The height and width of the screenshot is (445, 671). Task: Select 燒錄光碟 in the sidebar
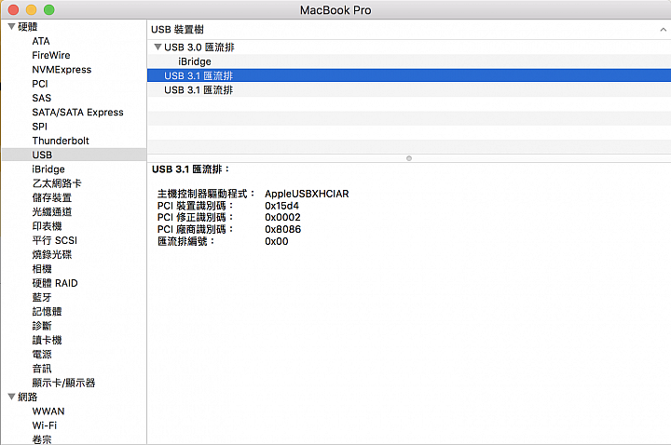pyautogui.click(x=52, y=254)
